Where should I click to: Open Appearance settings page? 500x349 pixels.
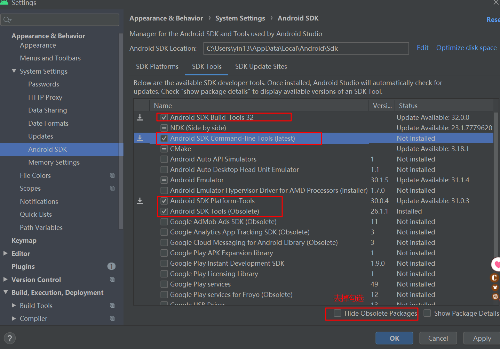pos(38,45)
